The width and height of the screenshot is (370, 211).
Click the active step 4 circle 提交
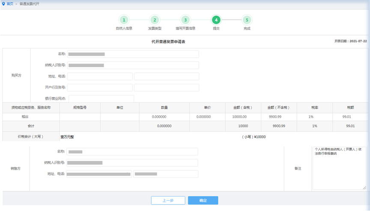coord(216,20)
